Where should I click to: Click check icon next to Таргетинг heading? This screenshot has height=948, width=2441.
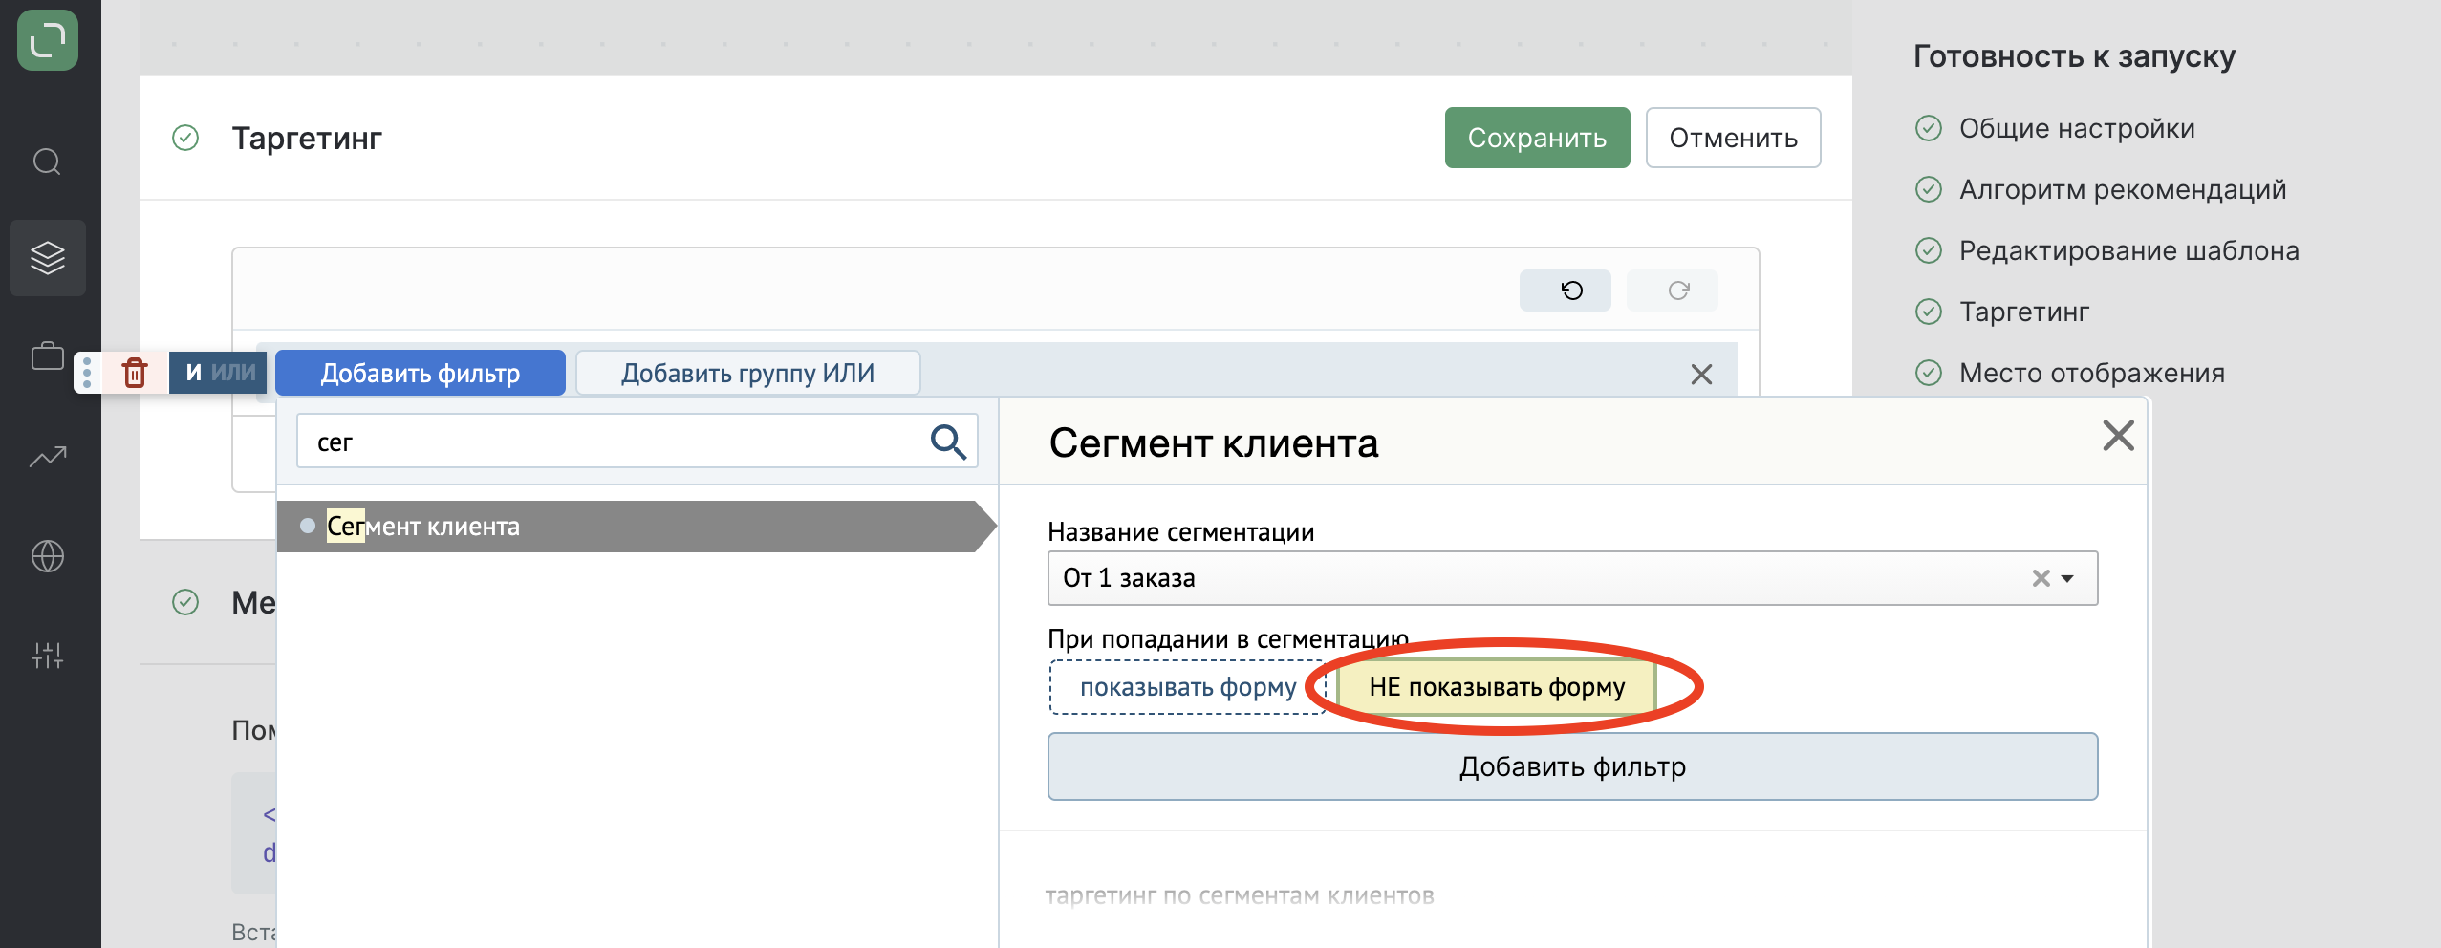pyautogui.click(x=185, y=138)
